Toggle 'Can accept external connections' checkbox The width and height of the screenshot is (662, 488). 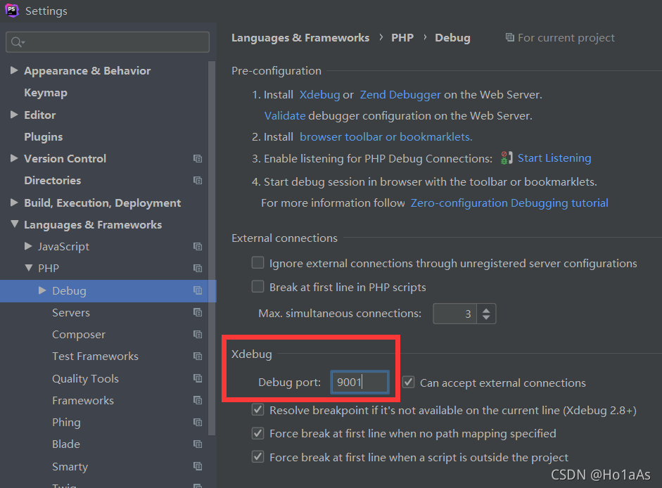point(408,383)
